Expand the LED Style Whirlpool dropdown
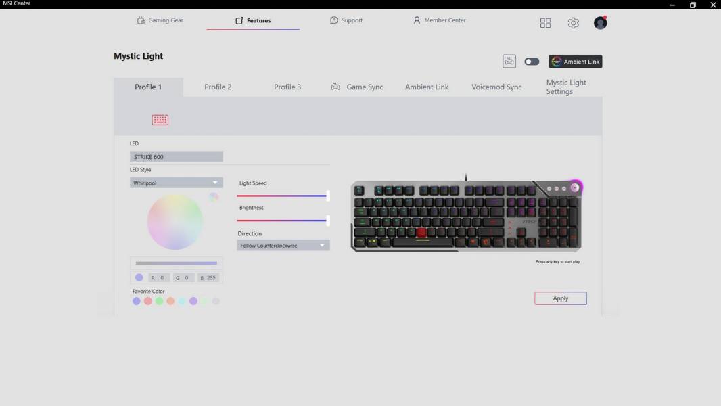The width and height of the screenshot is (721, 406). pyautogui.click(x=176, y=183)
